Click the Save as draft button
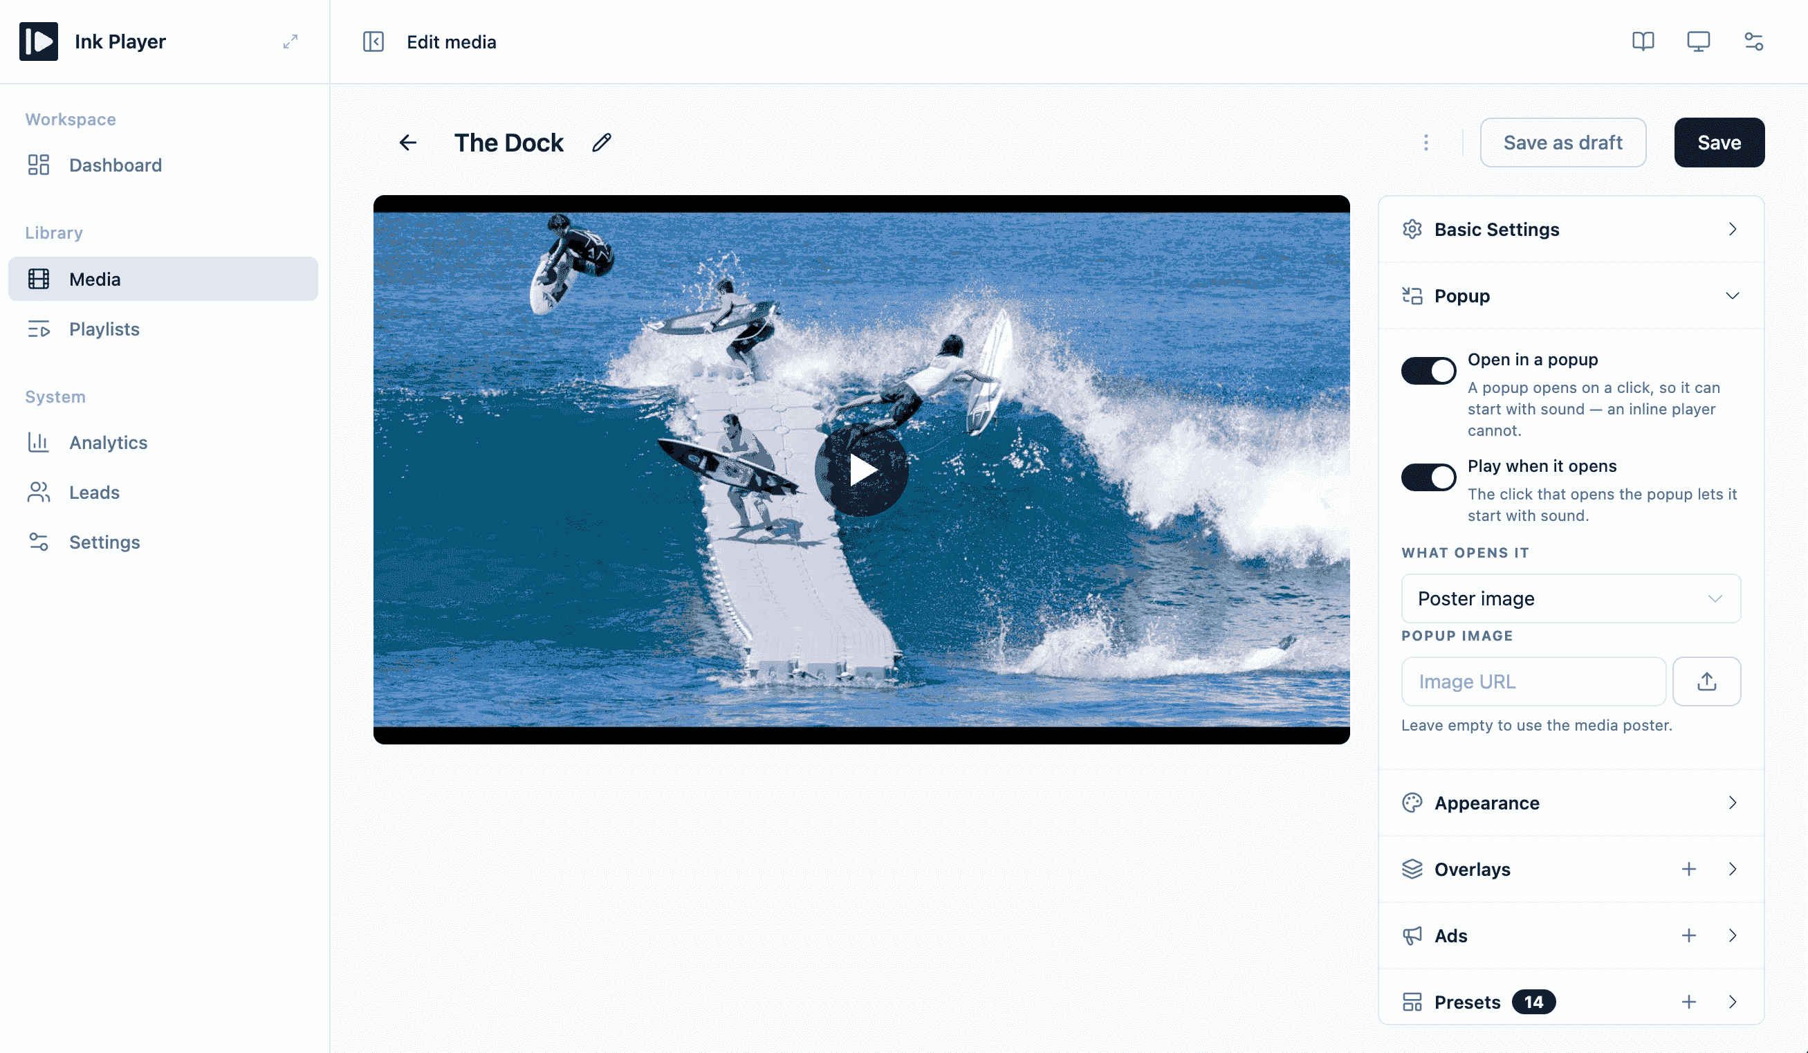 (x=1563, y=143)
